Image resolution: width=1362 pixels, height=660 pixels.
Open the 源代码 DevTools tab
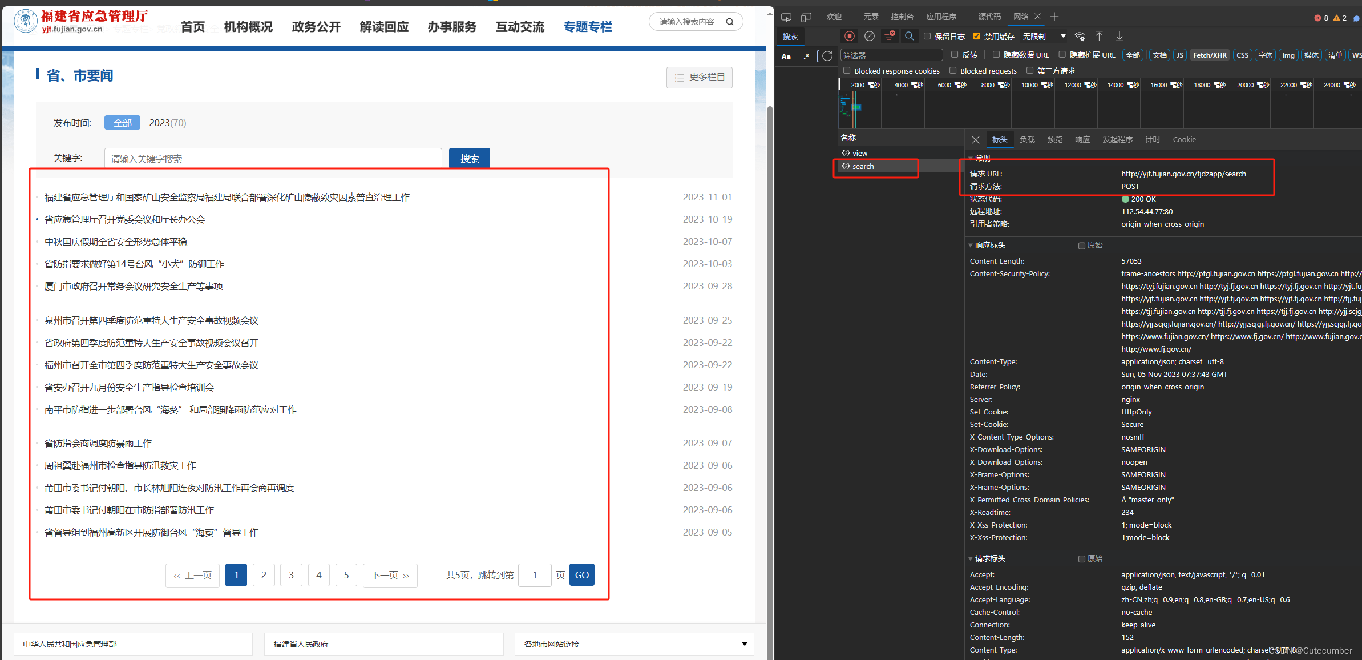[989, 17]
